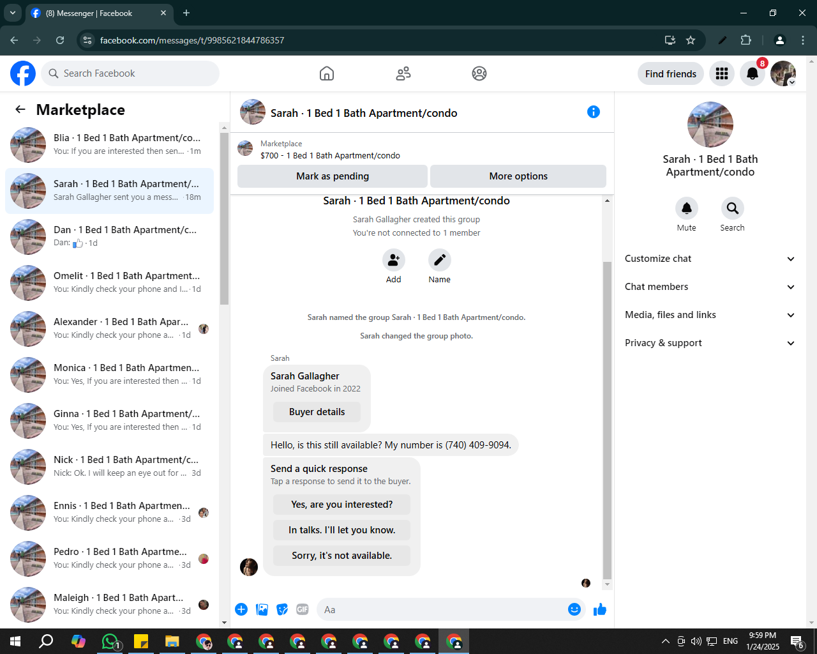Search in conversation magnifier icon

pos(733,208)
